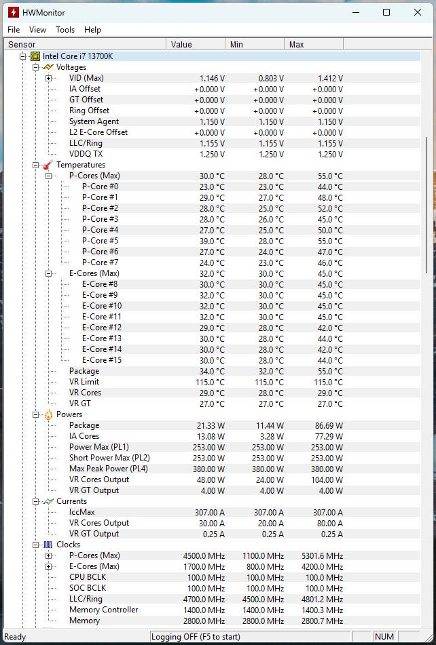Close the HWMonitor window
This screenshot has height=645, width=436.
[418, 12]
